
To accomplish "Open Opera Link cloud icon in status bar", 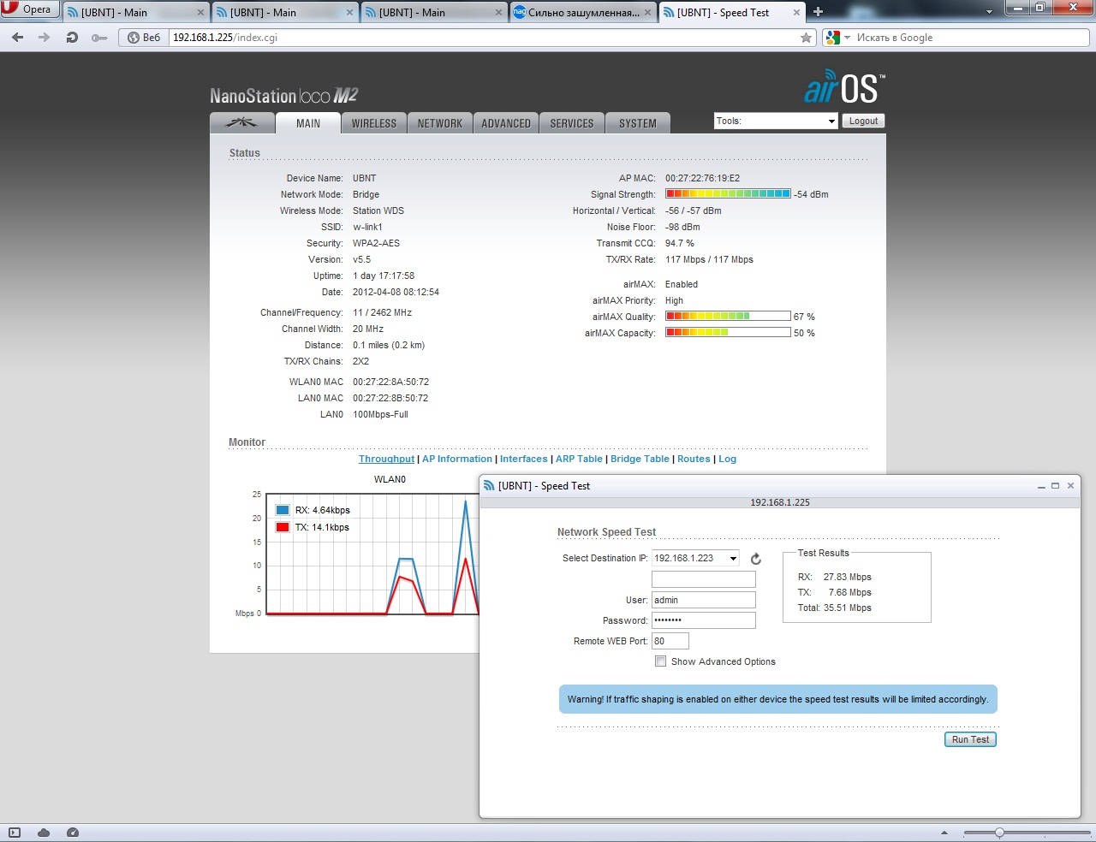I will click(44, 833).
